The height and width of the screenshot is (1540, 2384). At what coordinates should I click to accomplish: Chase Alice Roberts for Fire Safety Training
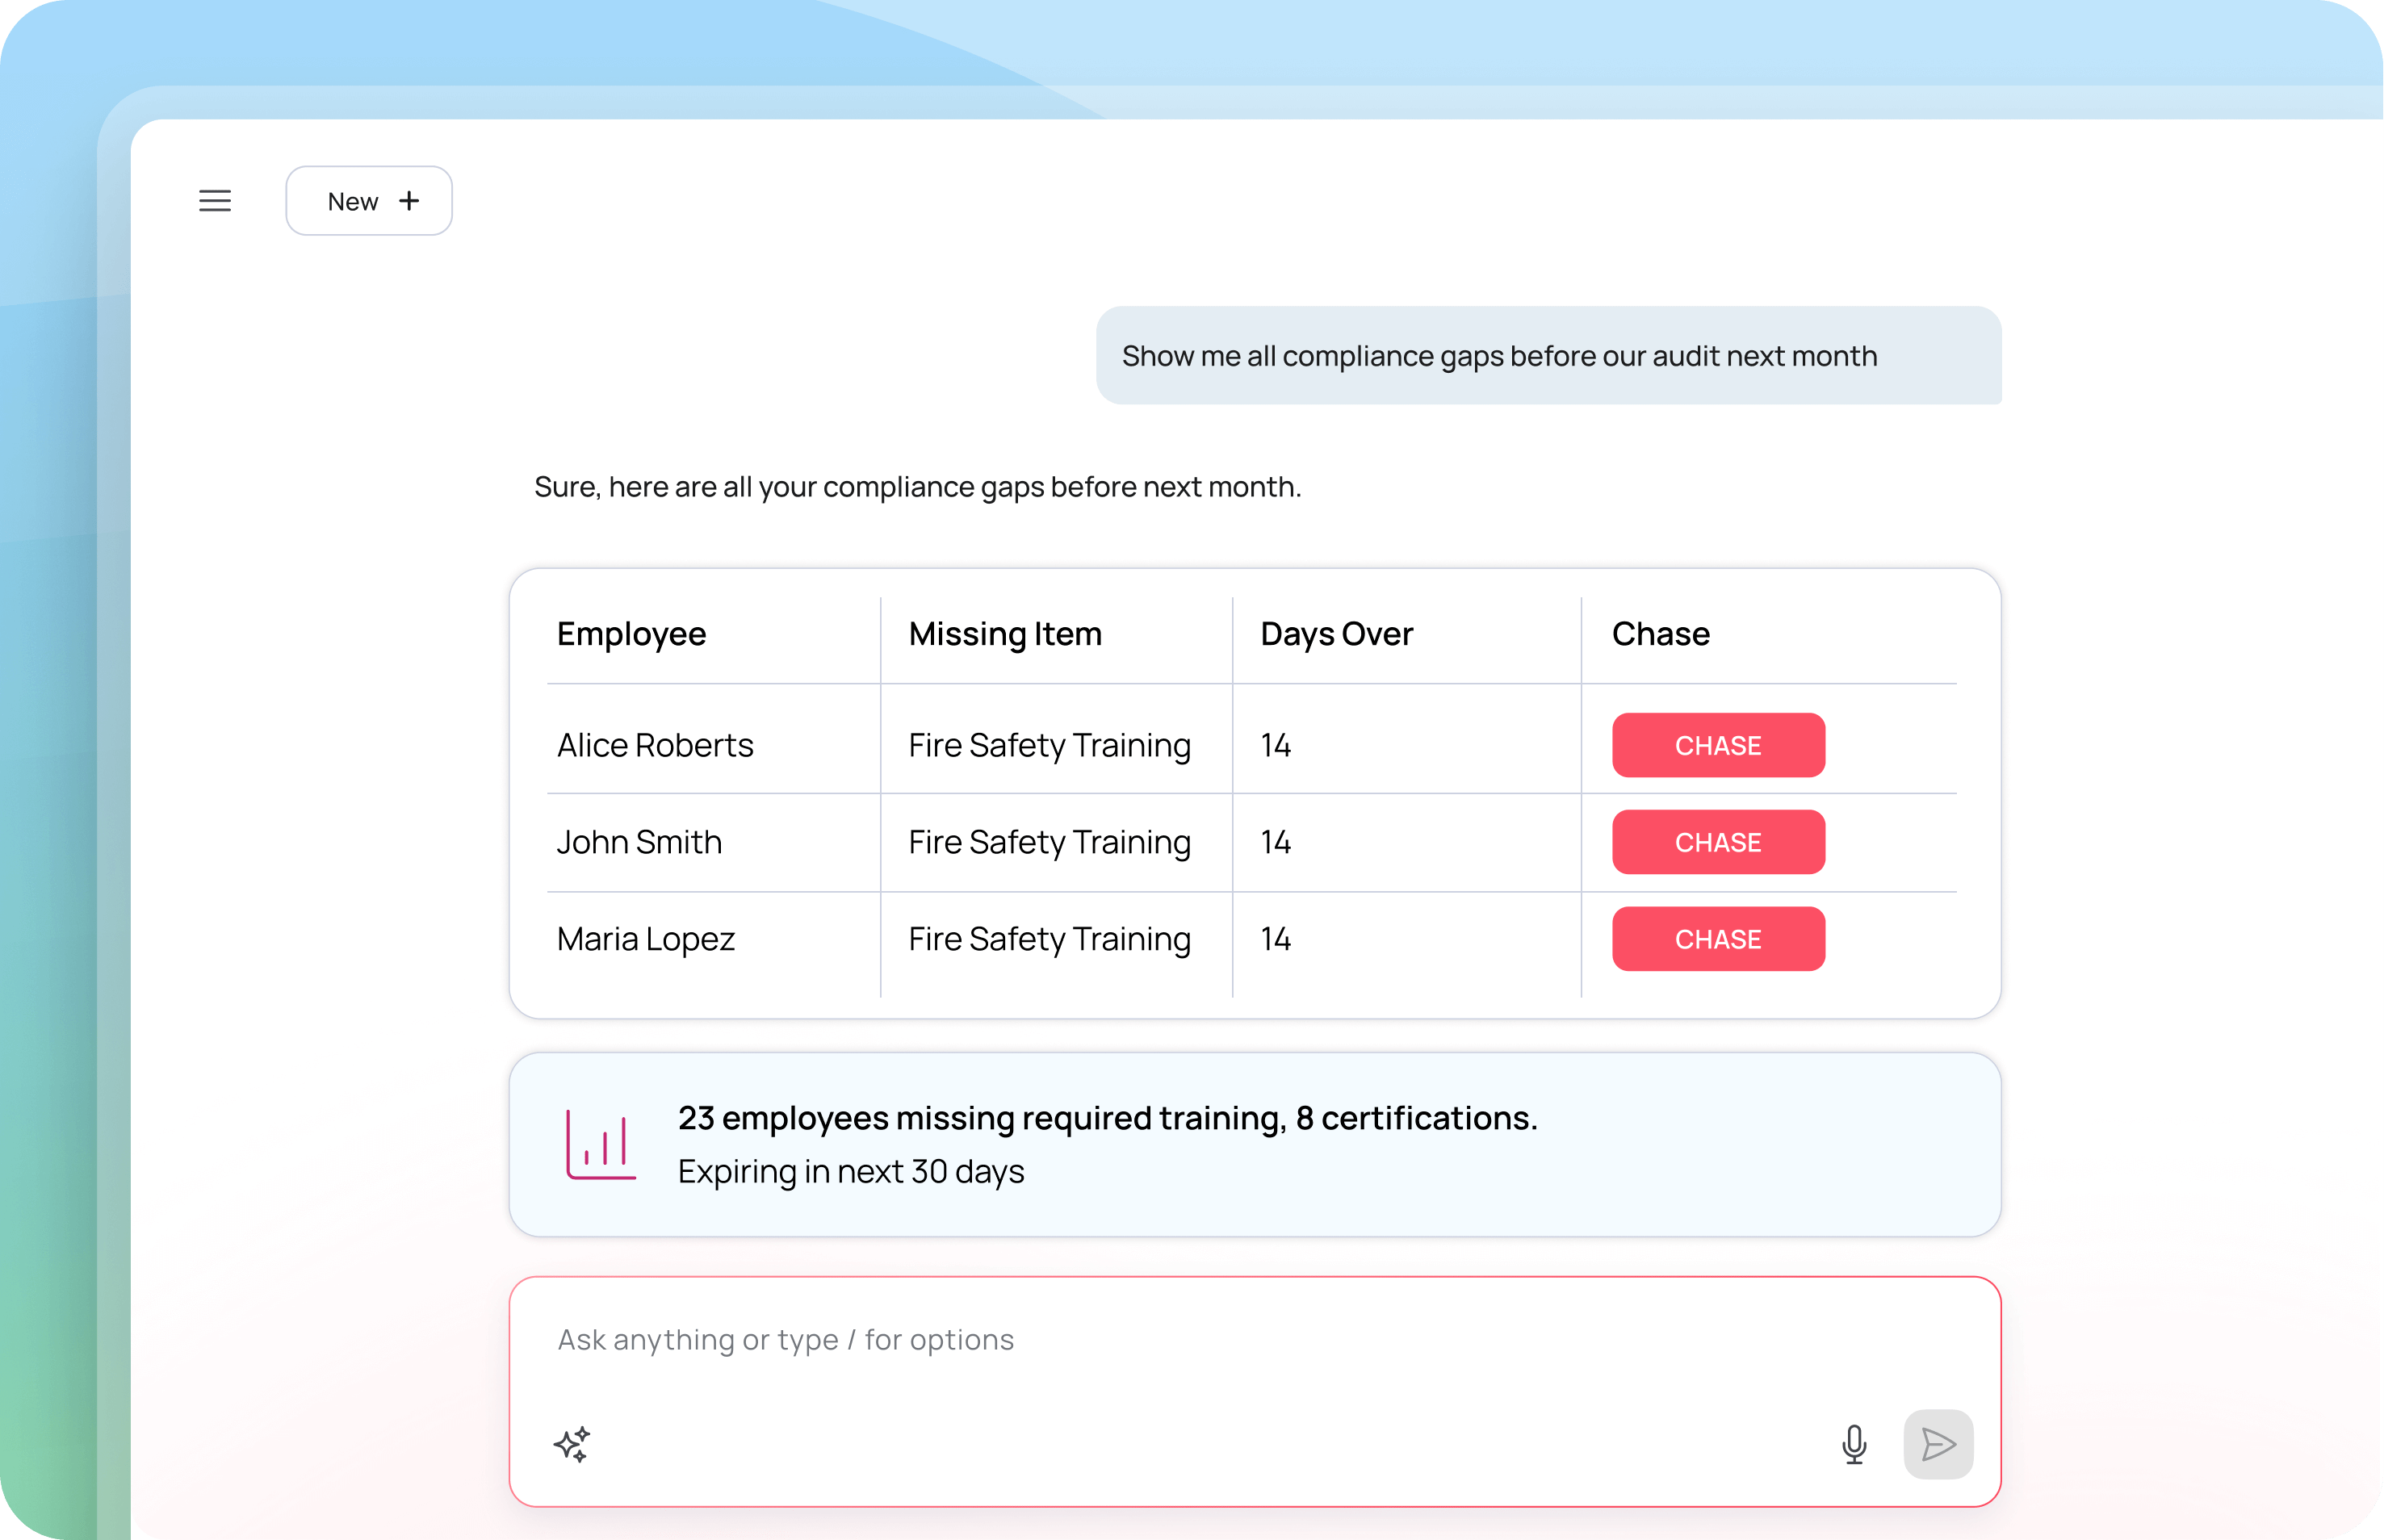pos(1717,745)
